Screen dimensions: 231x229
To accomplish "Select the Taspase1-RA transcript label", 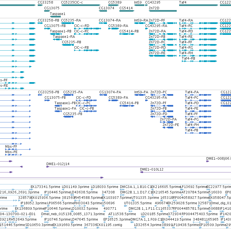I will click(64, 37).
